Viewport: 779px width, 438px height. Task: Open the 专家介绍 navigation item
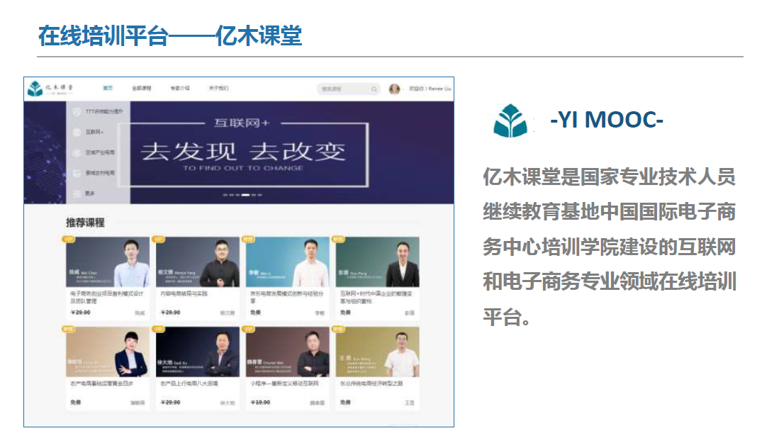pos(180,89)
